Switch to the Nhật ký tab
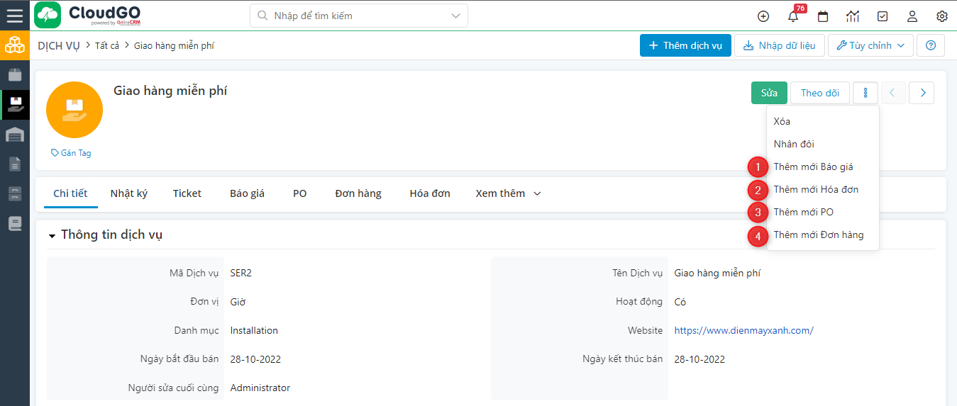This screenshot has width=957, height=406. click(x=129, y=193)
